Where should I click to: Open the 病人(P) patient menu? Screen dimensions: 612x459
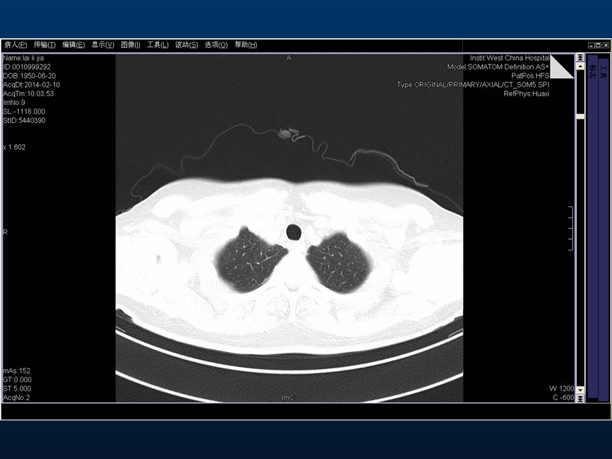[x=15, y=45]
